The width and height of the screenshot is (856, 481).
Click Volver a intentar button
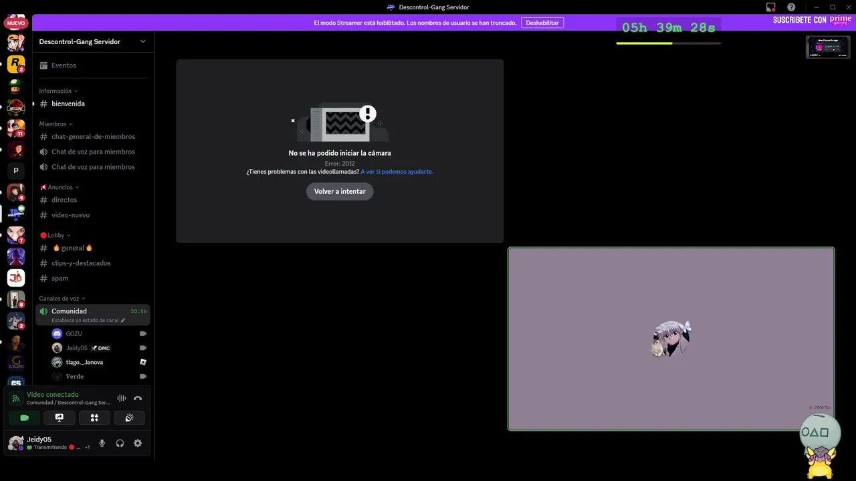point(340,191)
